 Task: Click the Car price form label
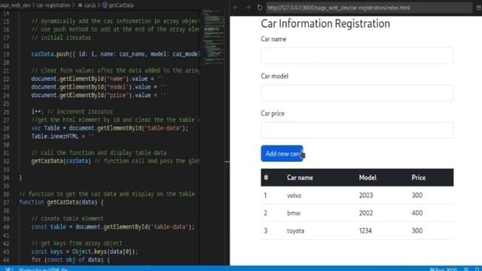273,114
